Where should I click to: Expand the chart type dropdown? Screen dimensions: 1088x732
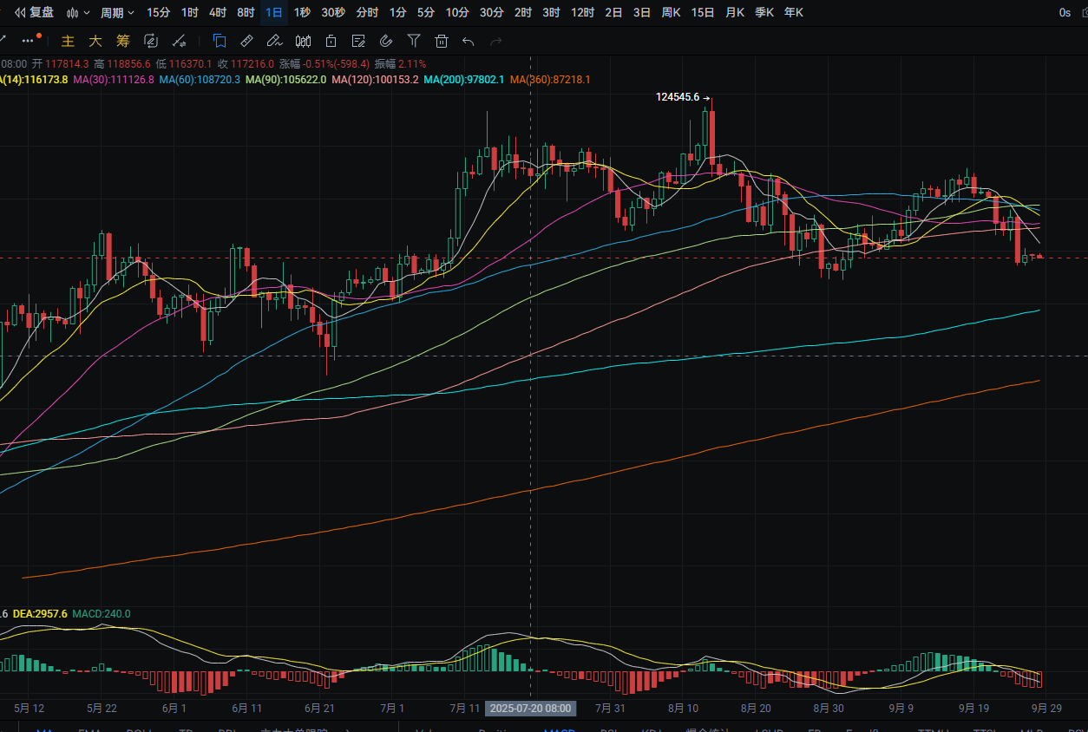(78, 12)
